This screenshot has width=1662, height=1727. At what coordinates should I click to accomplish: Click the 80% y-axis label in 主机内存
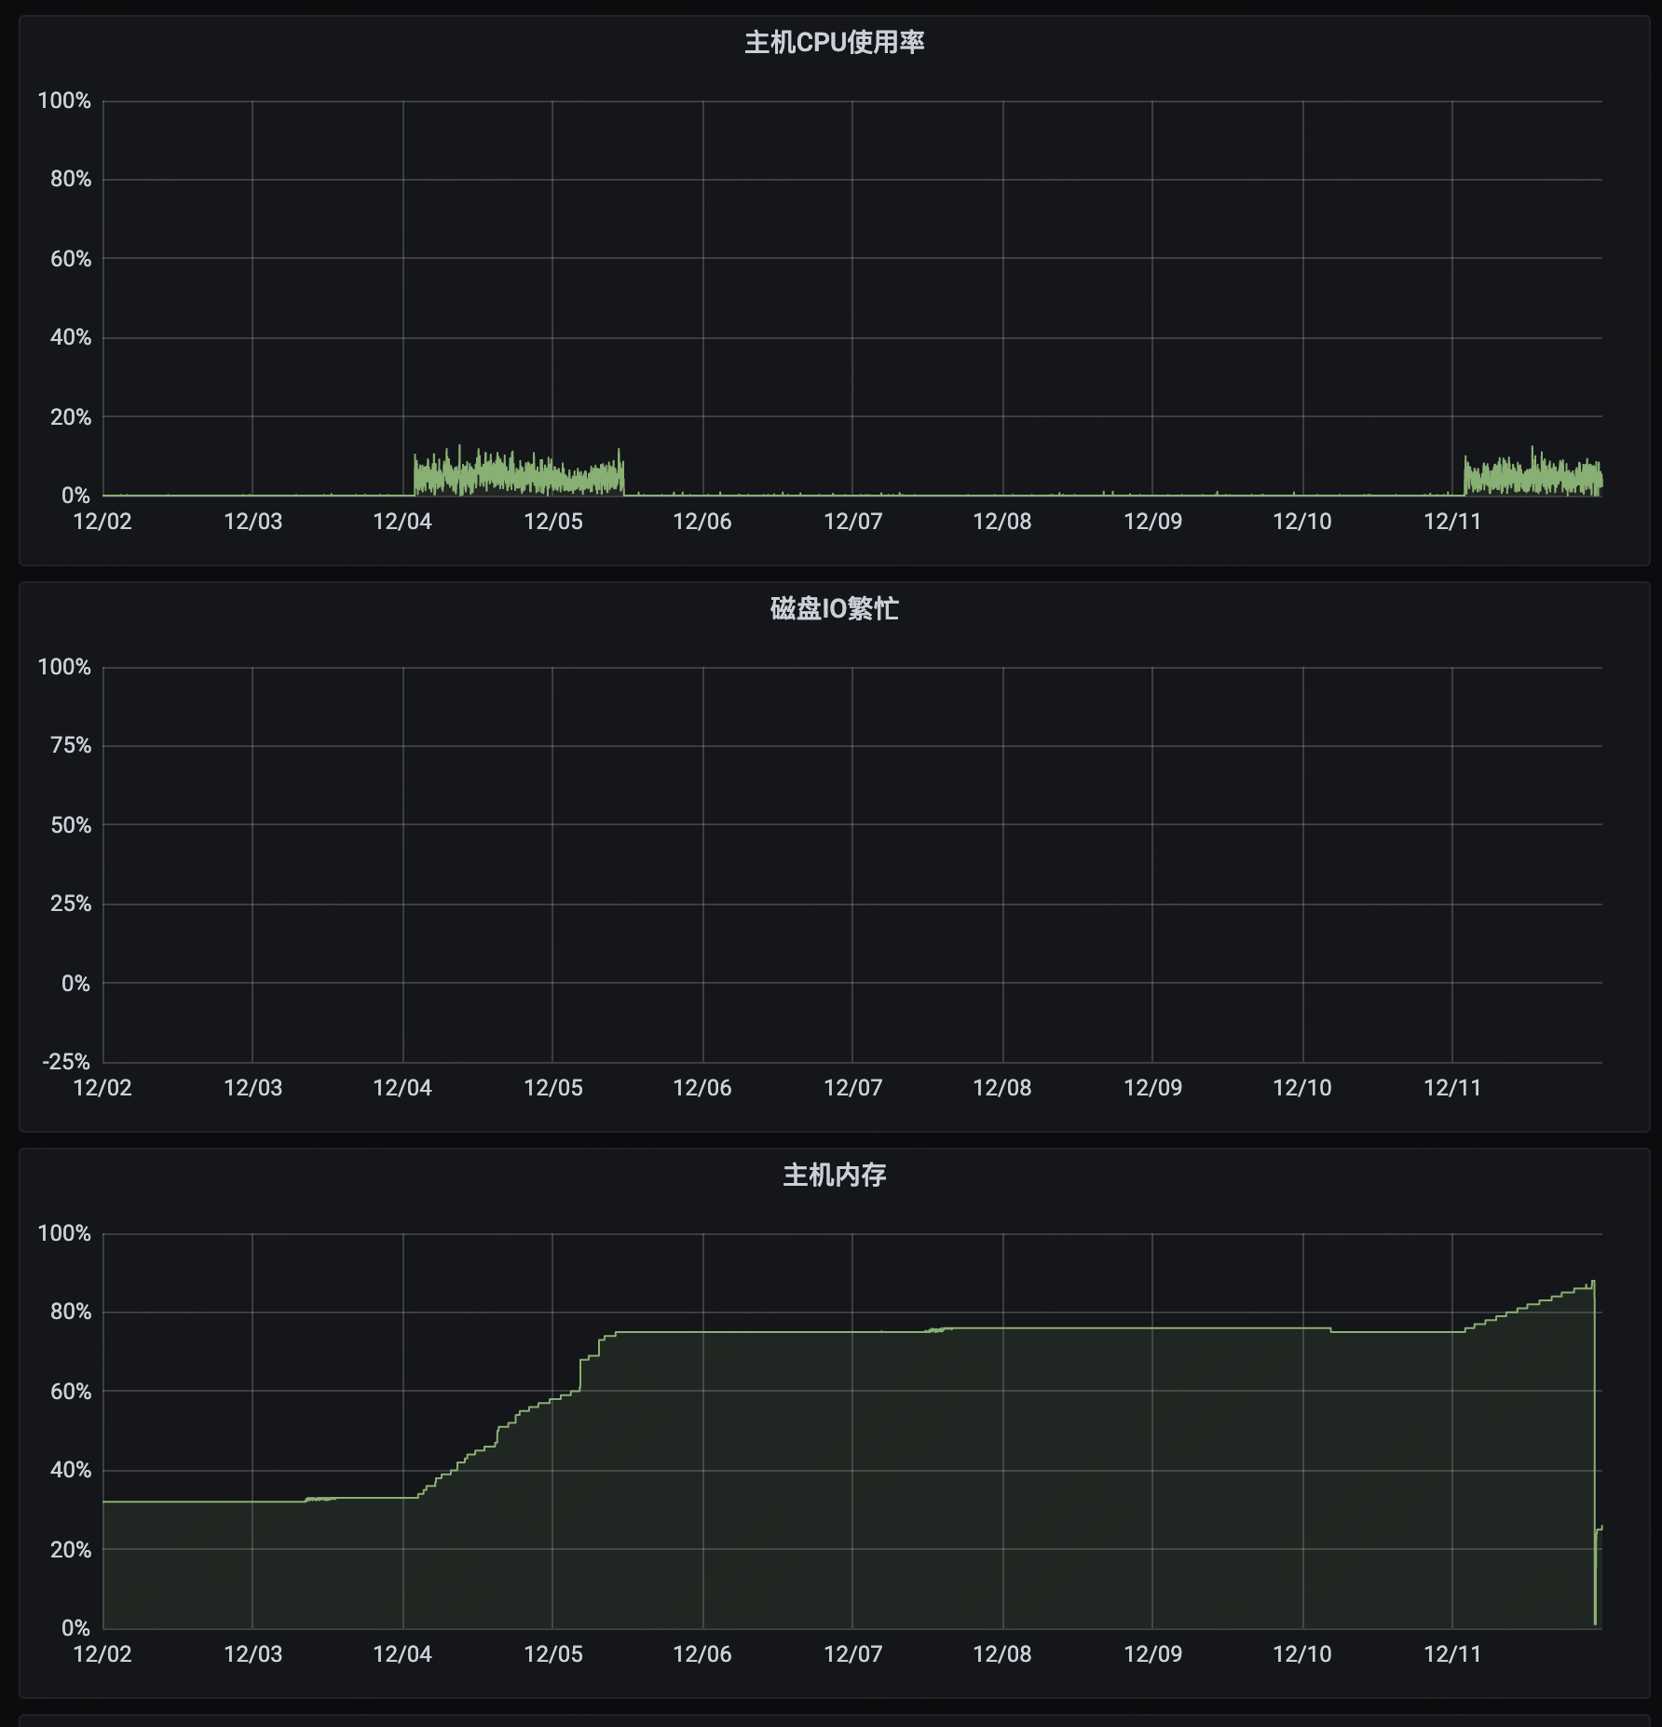pyautogui.click(x=71, y=1312)
